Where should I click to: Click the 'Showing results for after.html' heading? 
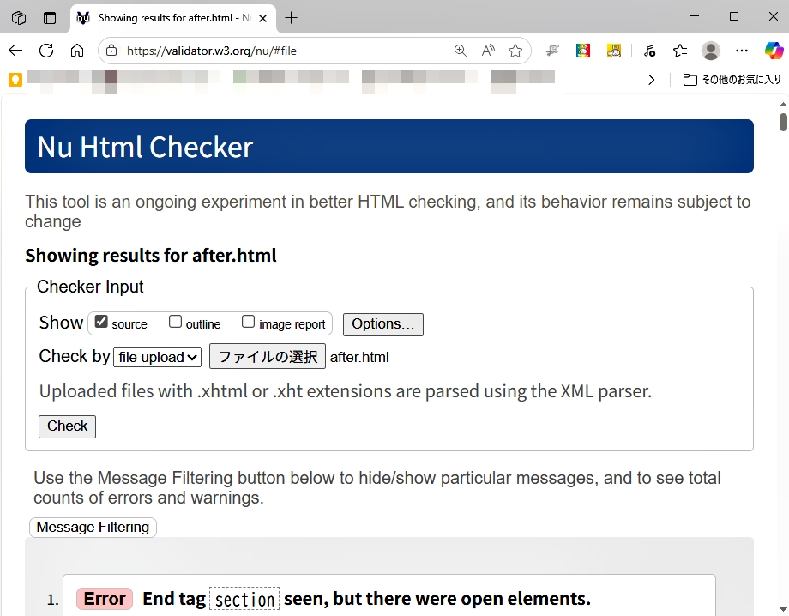[151, 256]
